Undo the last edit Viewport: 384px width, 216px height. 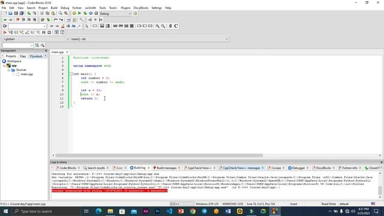29,13
